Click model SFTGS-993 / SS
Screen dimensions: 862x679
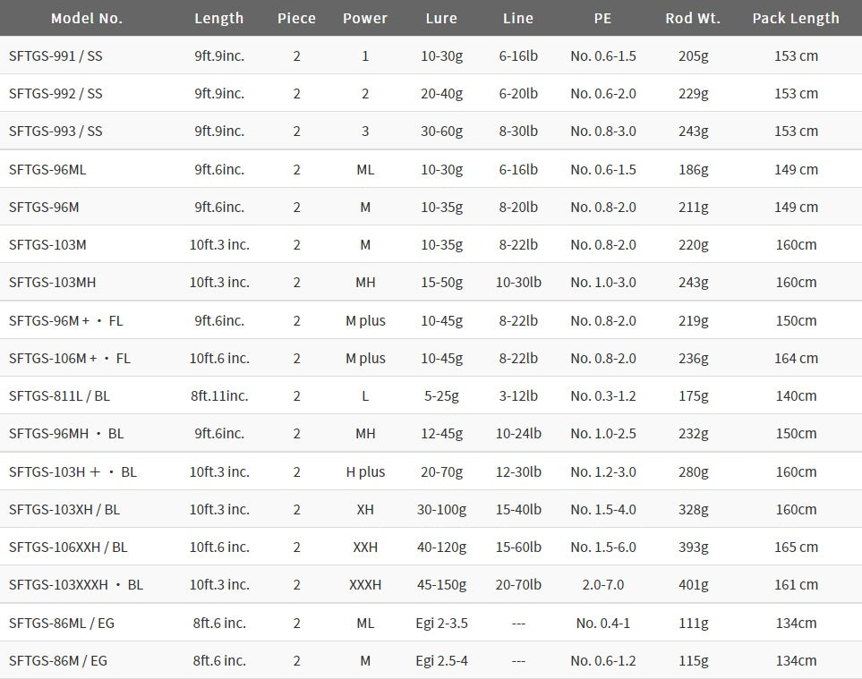[55, 131]
